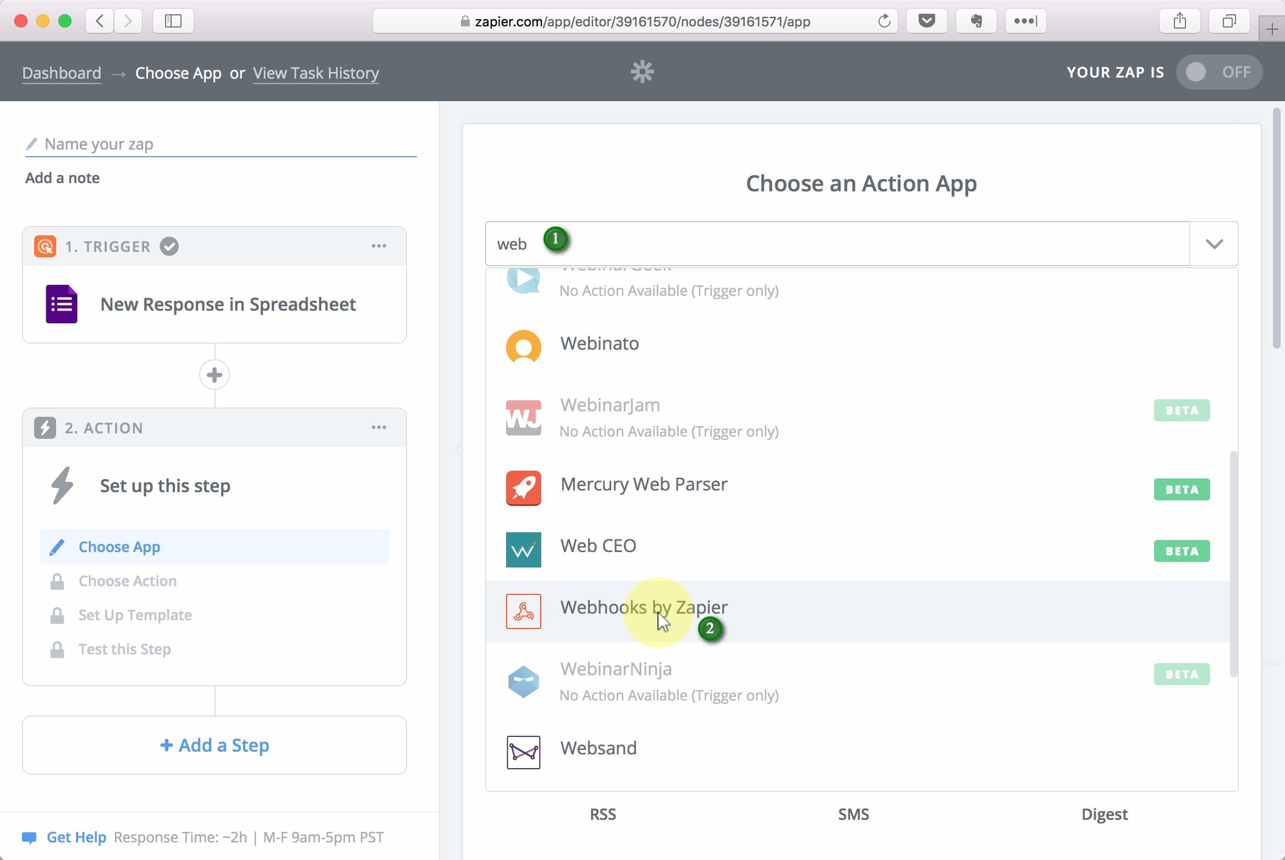The height and width of the screenshot is (860, 1285).
Task: Open the action step options menu
Action: (x=378, y=427)
